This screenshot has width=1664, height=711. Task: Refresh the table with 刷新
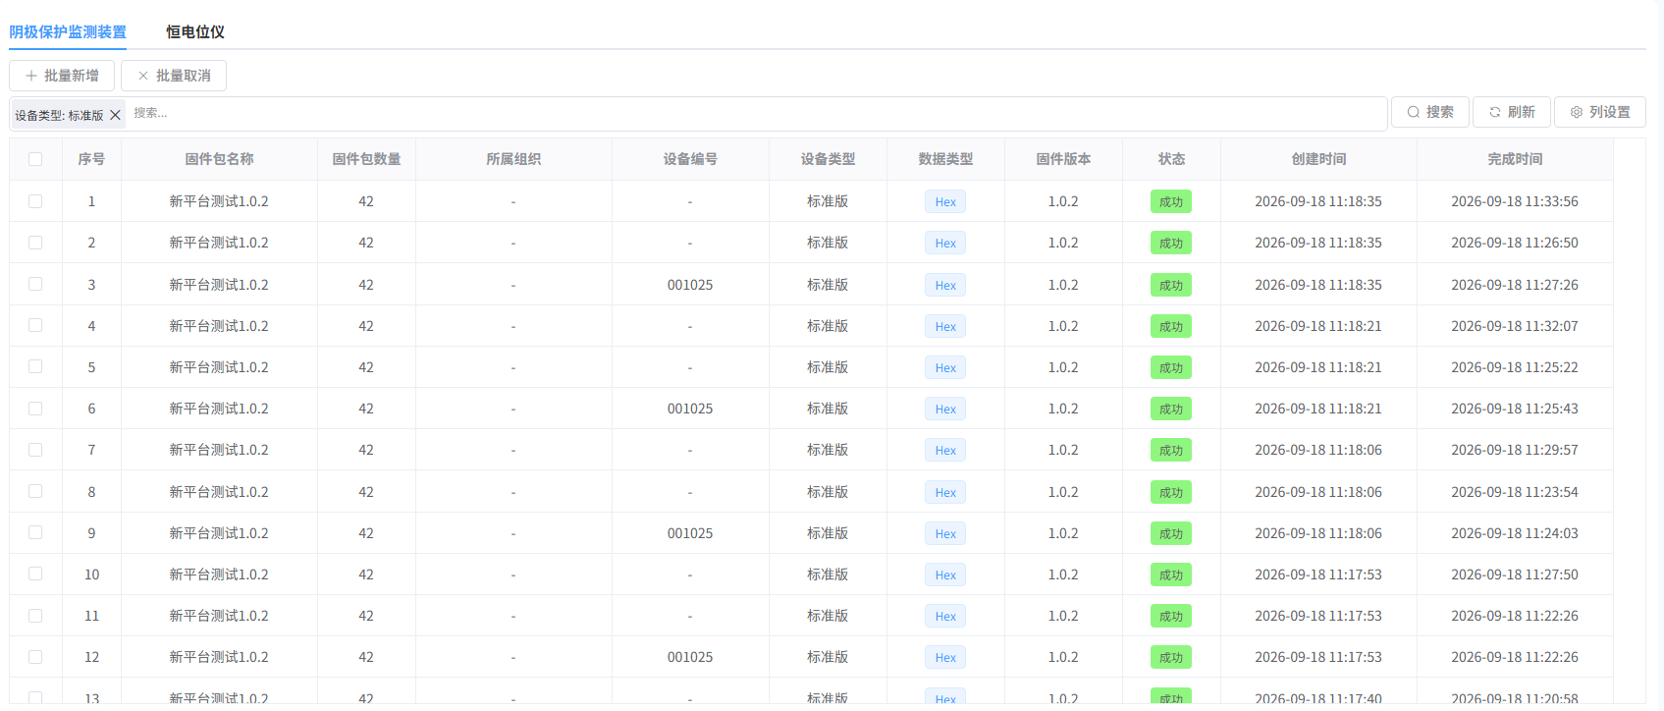pyautogui.click(x=1512, y=112)
